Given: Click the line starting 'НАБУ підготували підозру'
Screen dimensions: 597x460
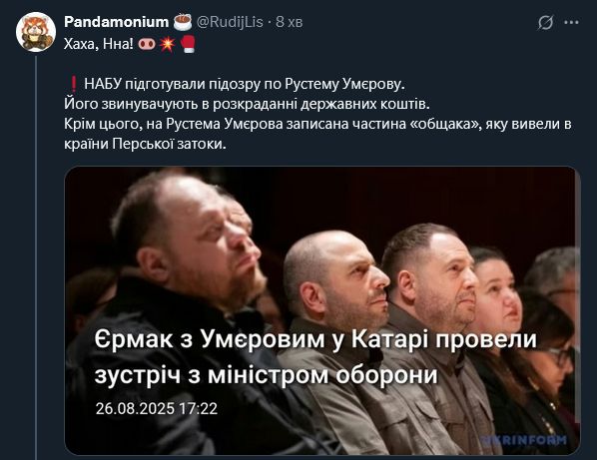Looking at the screenshot, I should coord(244,84).
